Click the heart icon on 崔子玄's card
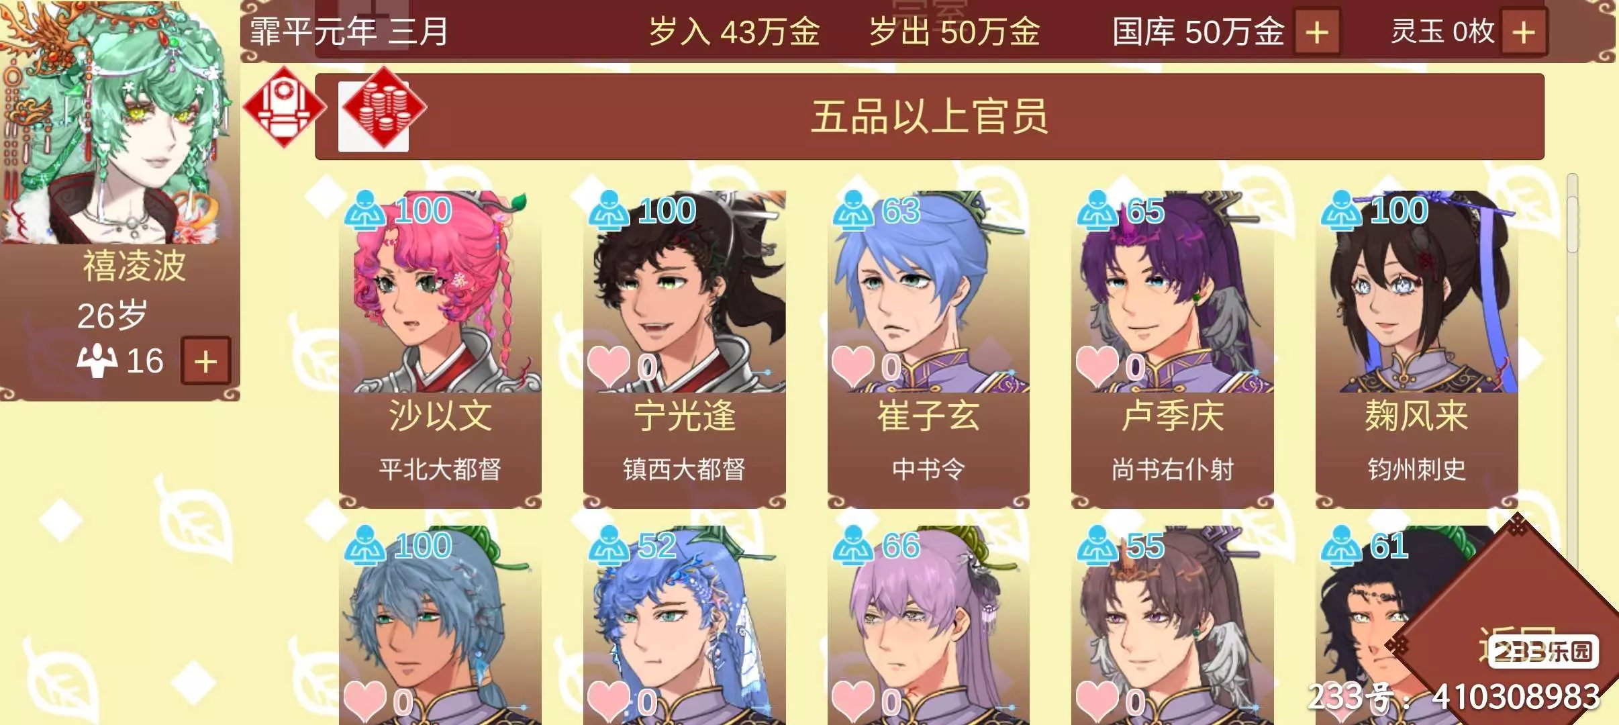1619x725 pixels. pyautogui.click(x=853, y=367)
